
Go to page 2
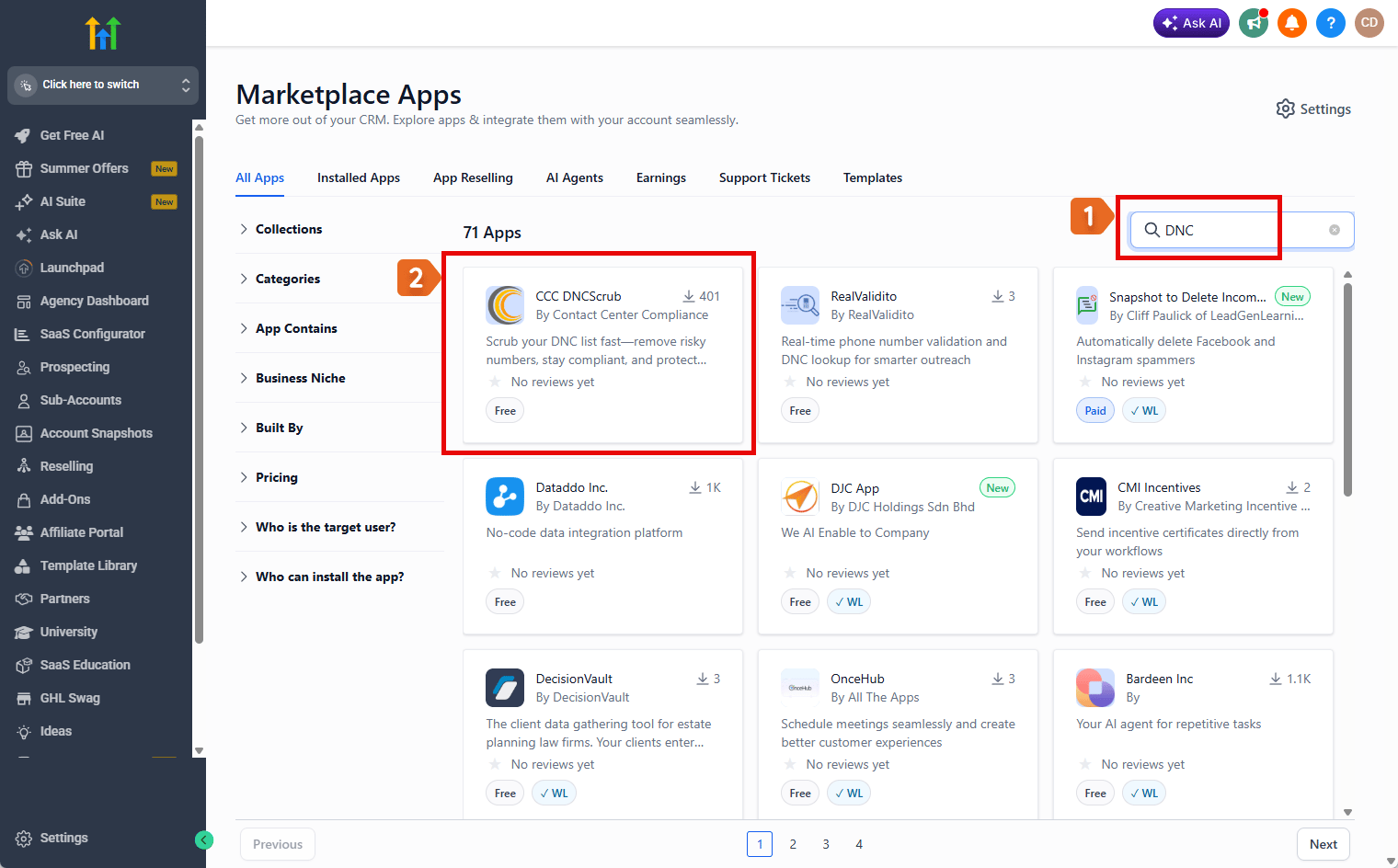(x=793, y=844)
